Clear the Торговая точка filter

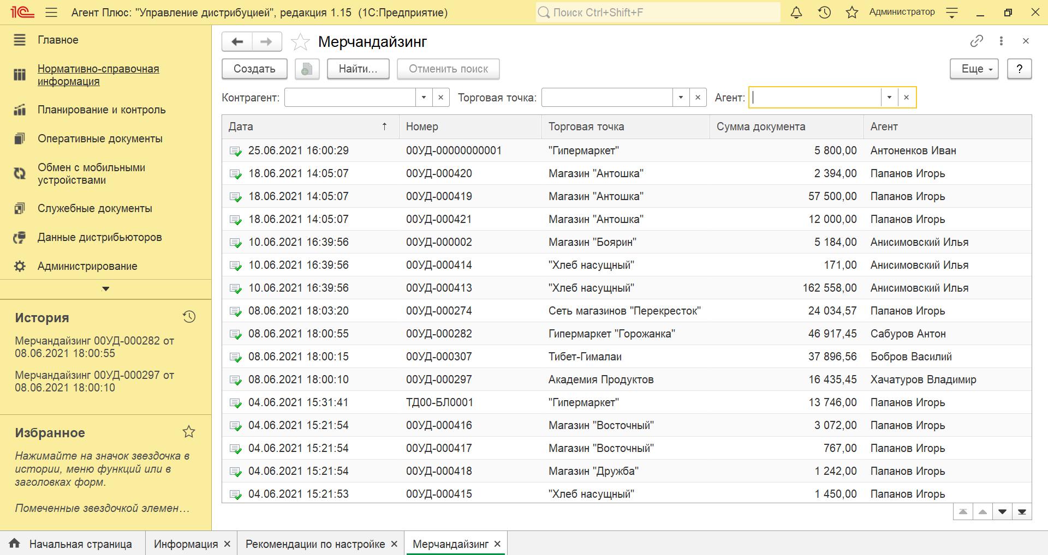click(x=698, y=98)
